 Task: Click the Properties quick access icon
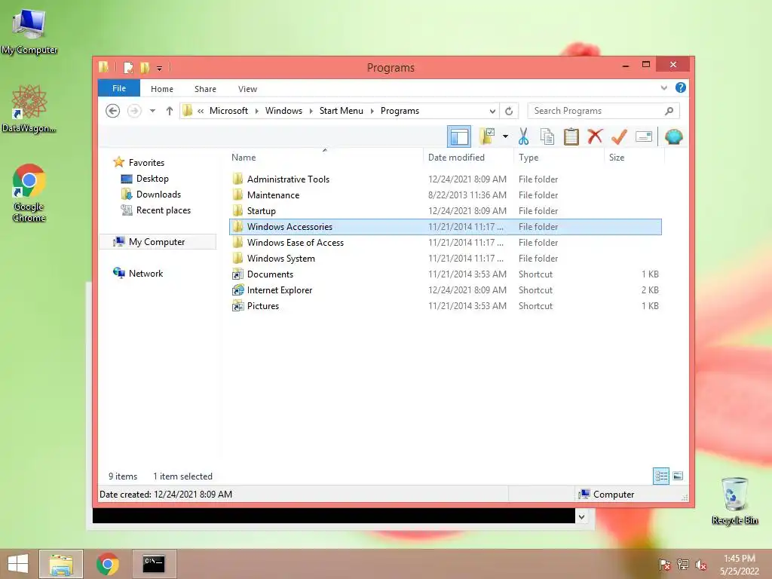[128, 67]
